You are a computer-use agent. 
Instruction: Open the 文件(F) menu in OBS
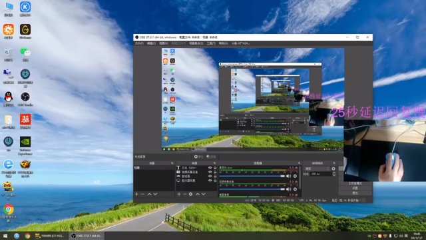click(139, 43)
